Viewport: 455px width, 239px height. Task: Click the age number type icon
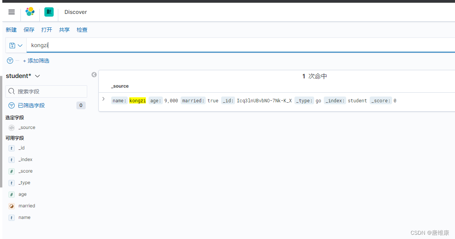click(12, 195)
